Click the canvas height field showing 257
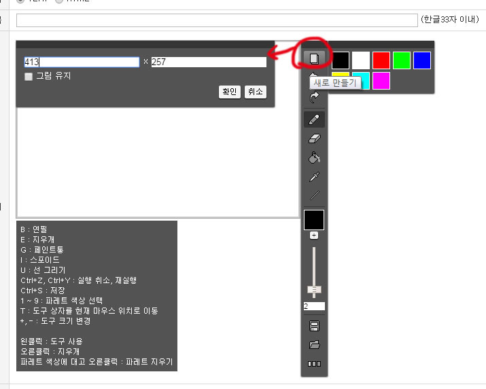Screen dimensions: 486x389 tap(208, 62)
